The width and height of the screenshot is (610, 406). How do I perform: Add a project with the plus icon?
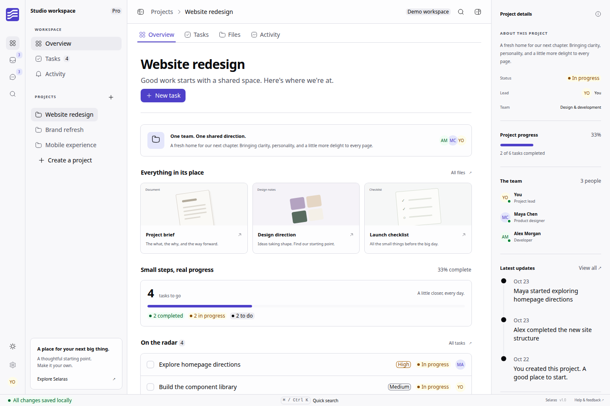111,97
